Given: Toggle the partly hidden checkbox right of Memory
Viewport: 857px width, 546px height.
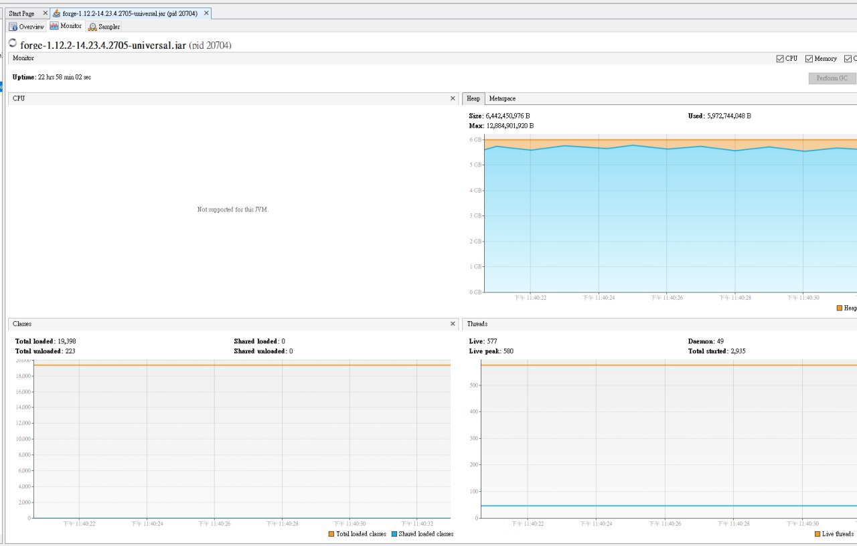Looking at the screenshot, I should point(848,59).
